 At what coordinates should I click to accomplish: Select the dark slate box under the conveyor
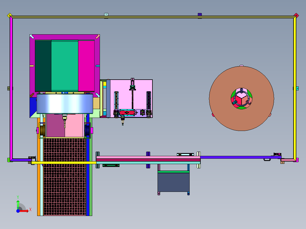[x=173, y=182]
